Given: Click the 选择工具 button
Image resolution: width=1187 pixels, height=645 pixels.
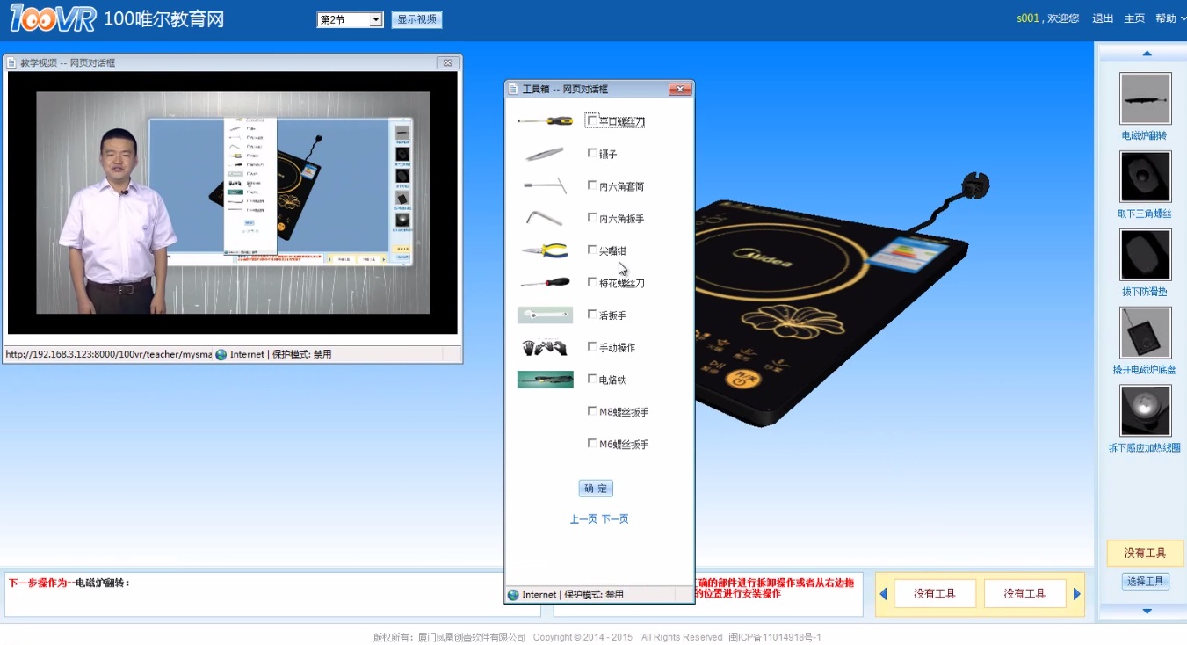Looking at the screenshot, I should click(x=1145, y=581).
